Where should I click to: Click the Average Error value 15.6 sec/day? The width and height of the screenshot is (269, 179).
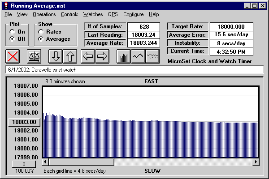click(x=231, y=35)
